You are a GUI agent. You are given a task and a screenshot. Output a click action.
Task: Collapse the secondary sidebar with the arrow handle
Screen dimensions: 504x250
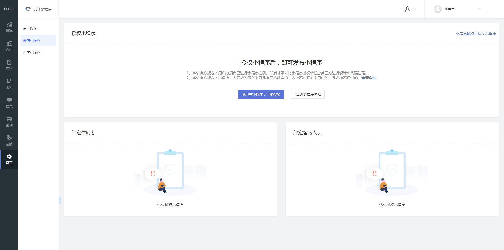tap(60, 200)
